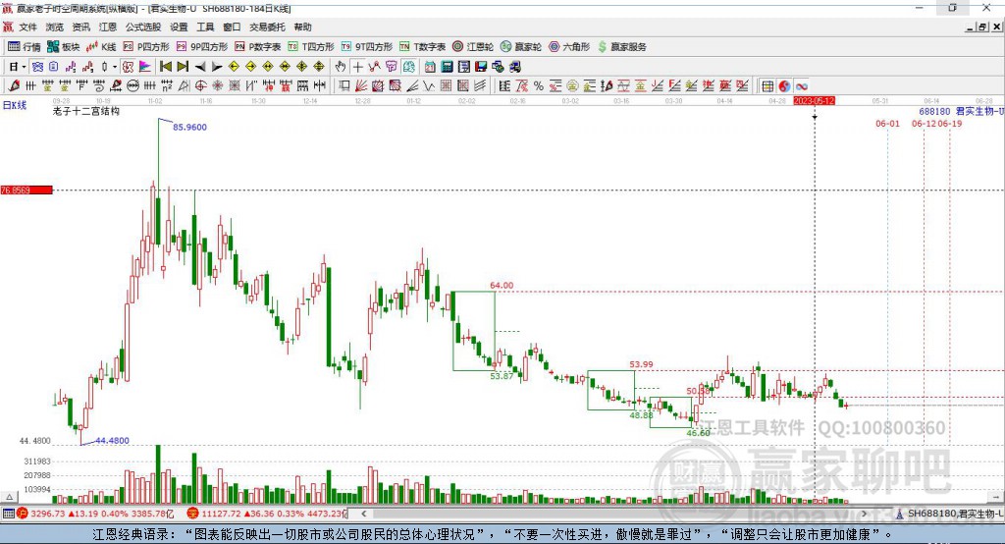Viewport: 1005px width, 544px height.
Task: Open the 日 period dropdown arrow
Action: [24, 66]
